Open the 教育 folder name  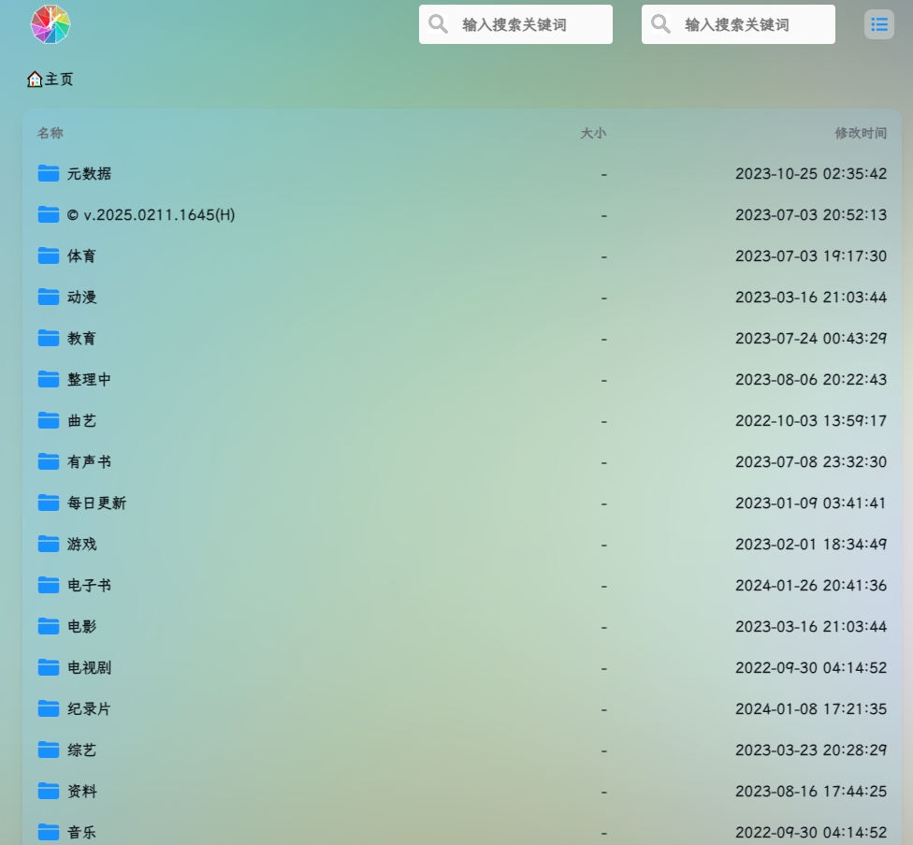(81, 339)
